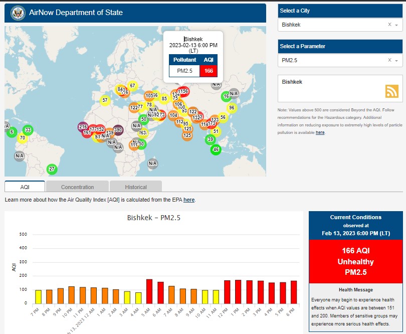
Task: Follow the EPA AQI calculation 'here' link
Action: coord(189,200)
